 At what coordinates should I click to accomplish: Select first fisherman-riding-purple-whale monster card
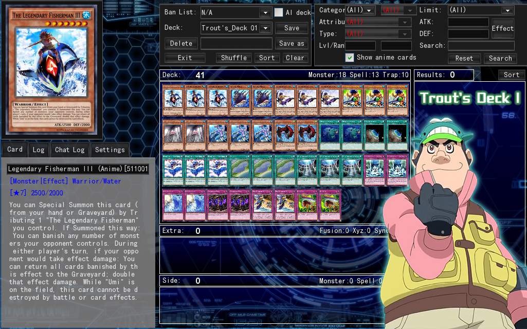pyautogui.click(x=285, y=100)
